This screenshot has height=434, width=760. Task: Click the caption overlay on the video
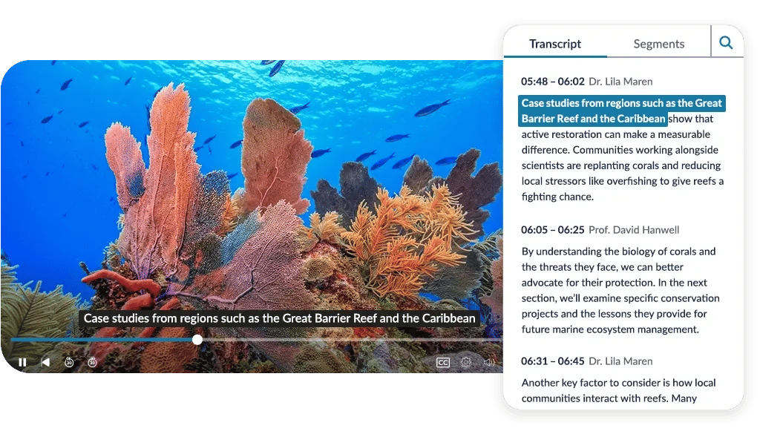(279, 318)
